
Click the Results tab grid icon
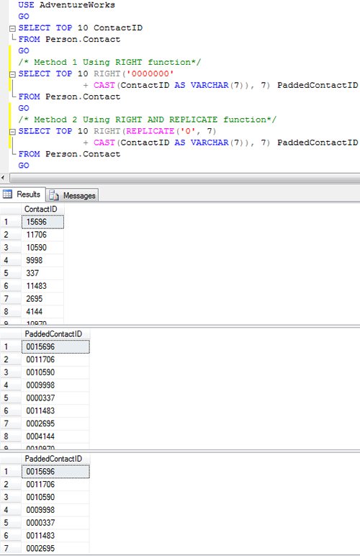(x=7, y=194)
